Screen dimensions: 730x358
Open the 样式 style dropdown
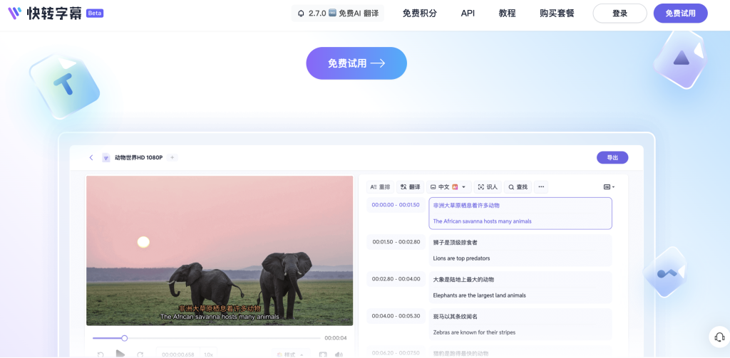click(291, 354)
